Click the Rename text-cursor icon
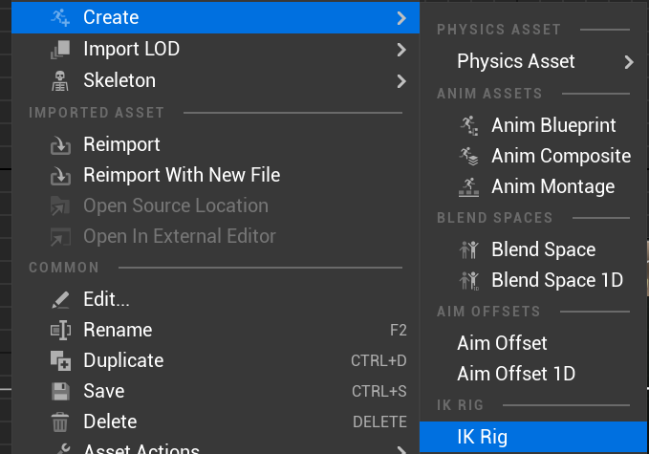Screen dimensions: 649x454 pyautogui.click(x=60, y=331)
